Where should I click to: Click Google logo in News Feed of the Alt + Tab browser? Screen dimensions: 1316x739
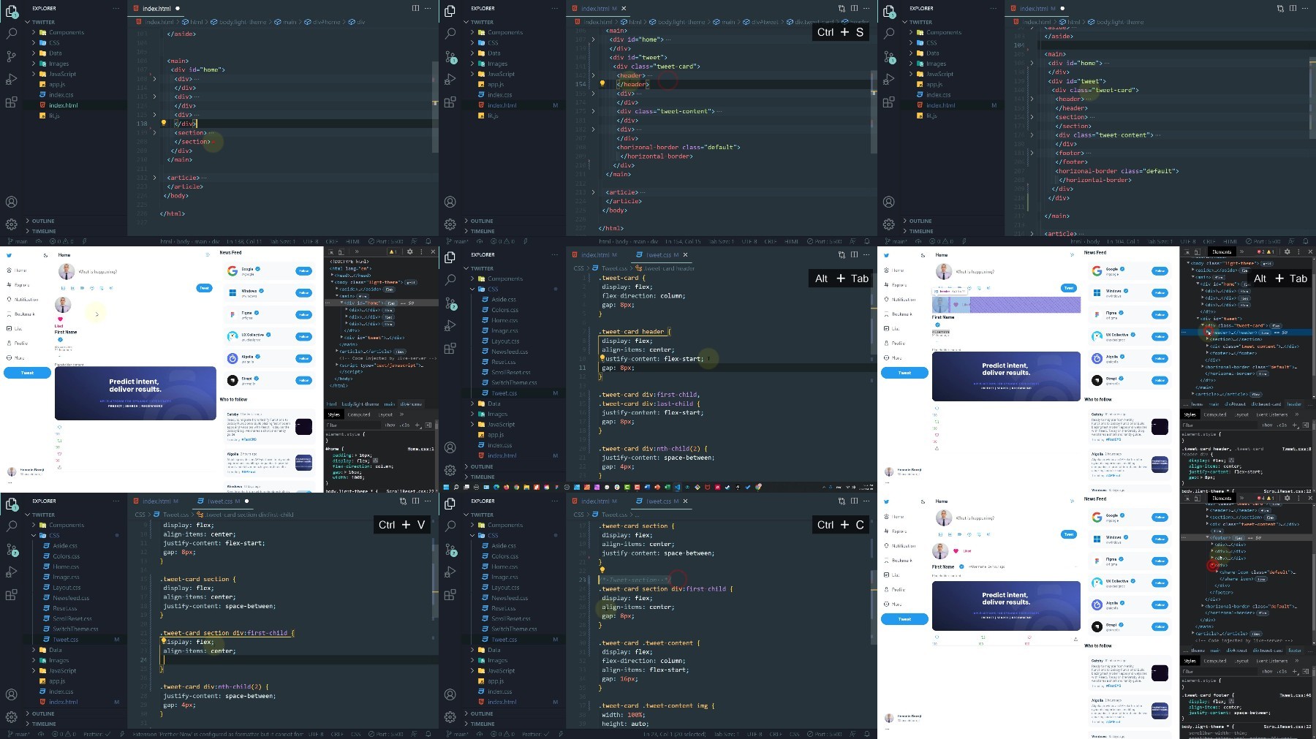click(1097, 270)
